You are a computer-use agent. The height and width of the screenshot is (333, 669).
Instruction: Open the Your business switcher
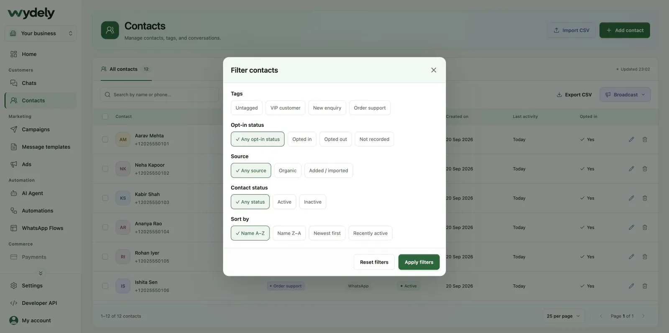click(x=41, y=33)
